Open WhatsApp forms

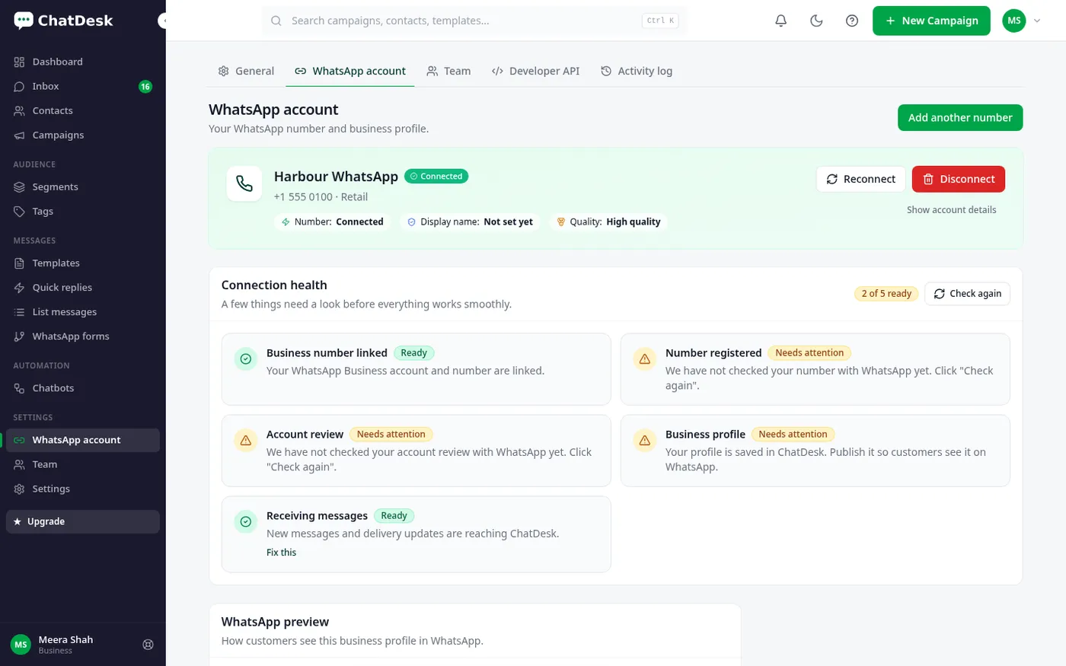(83, 336)
